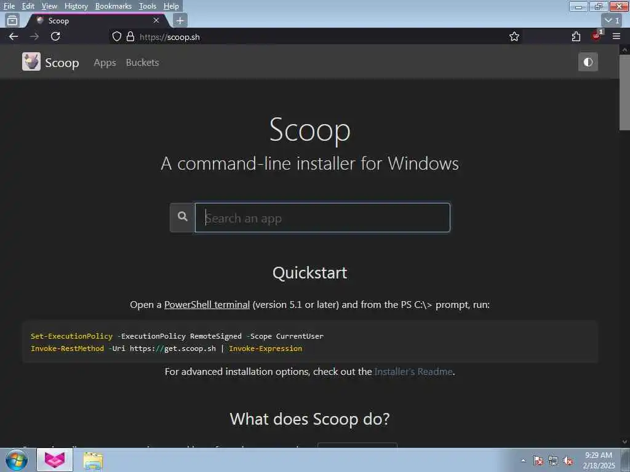Toggle the dark/light theme button

[x=588, y=62]
